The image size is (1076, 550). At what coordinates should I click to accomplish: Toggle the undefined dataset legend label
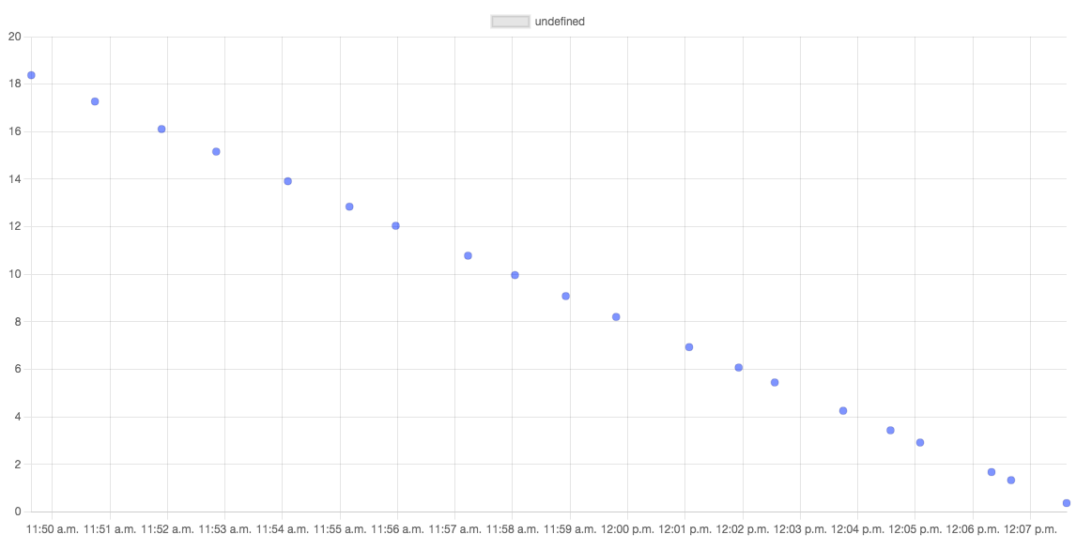560,22
